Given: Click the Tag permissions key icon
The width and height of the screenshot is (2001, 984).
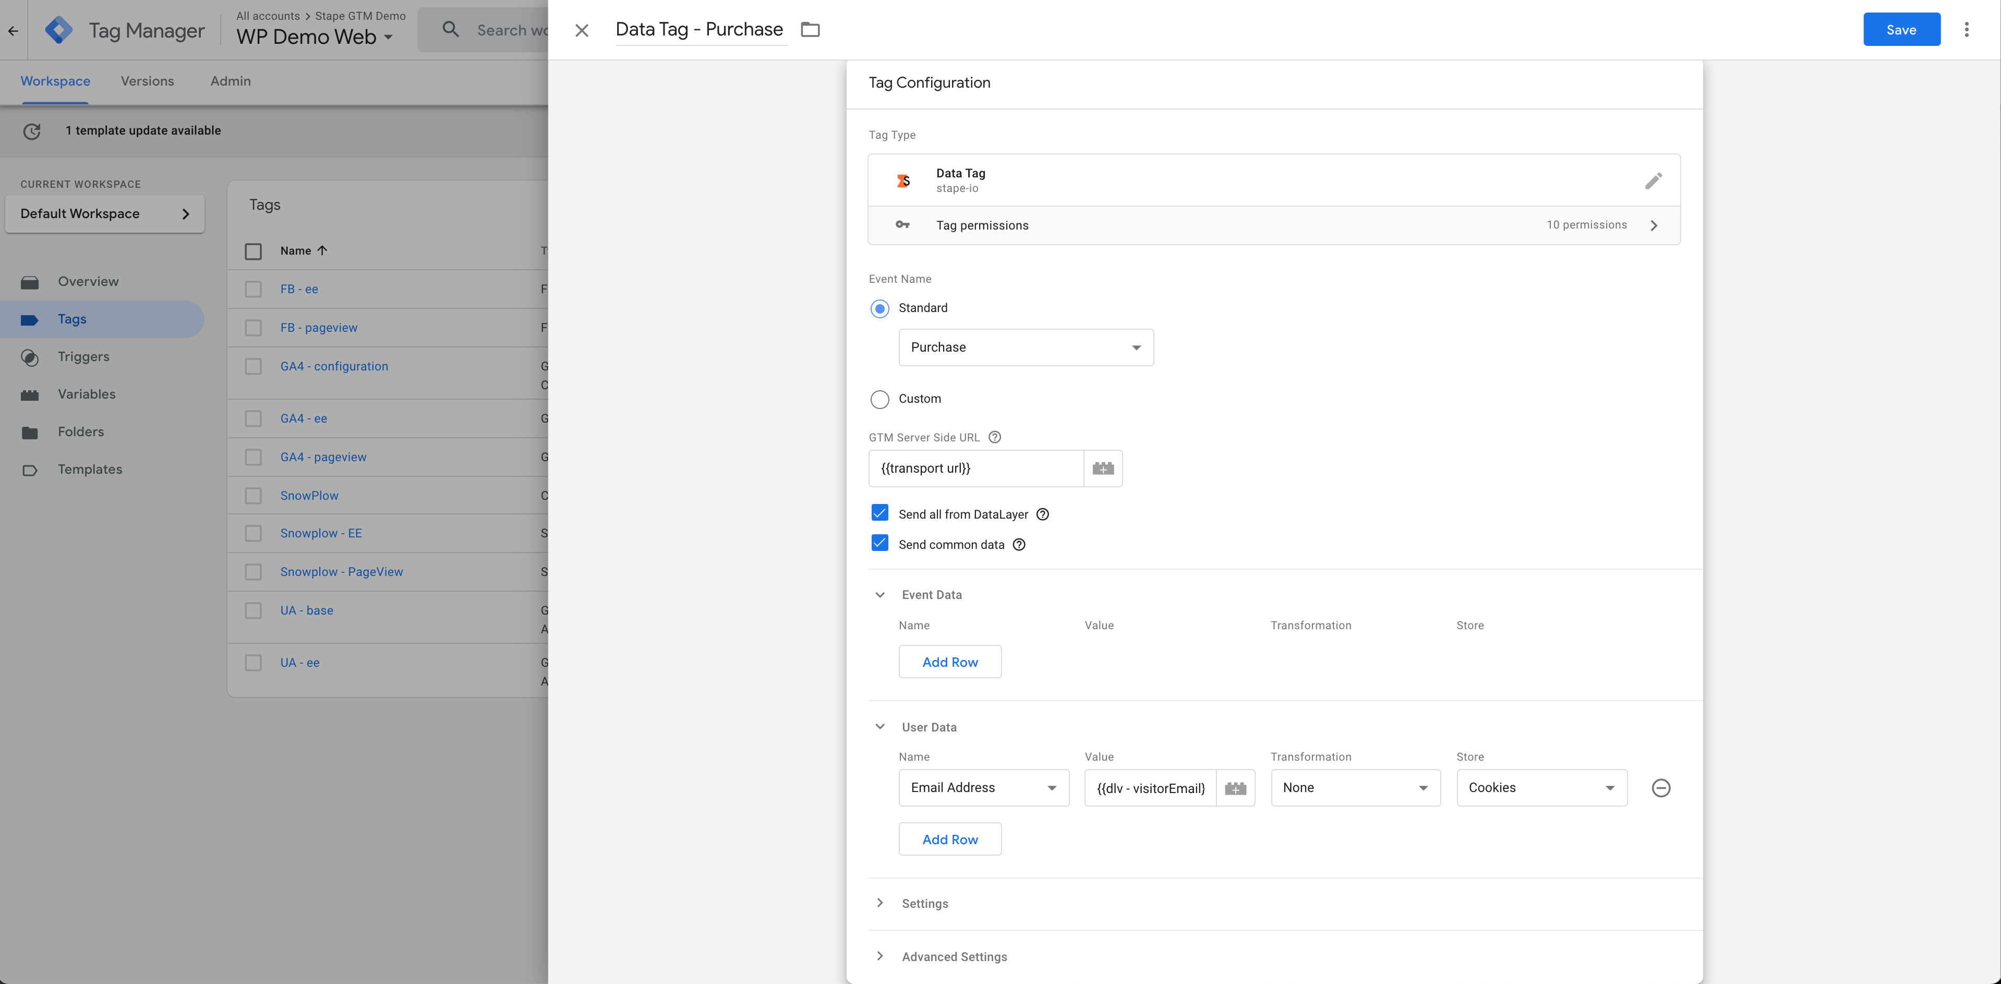Looking at the screenshot, I should click(x=902, y=225).
